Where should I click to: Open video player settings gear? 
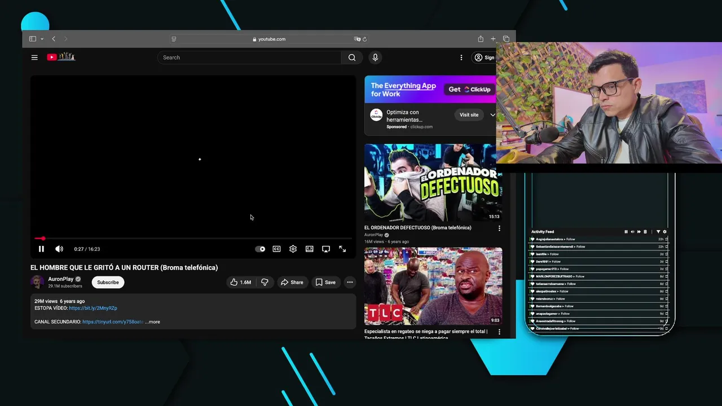click(293, 249)
